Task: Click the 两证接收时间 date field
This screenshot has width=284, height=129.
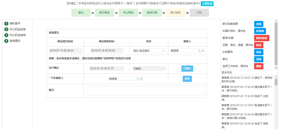Action: [107, 51]
